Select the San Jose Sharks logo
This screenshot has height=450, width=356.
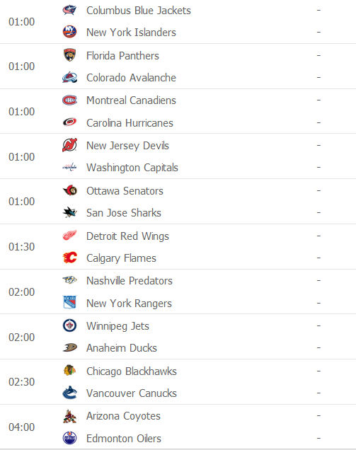click(x=69, y=212)
